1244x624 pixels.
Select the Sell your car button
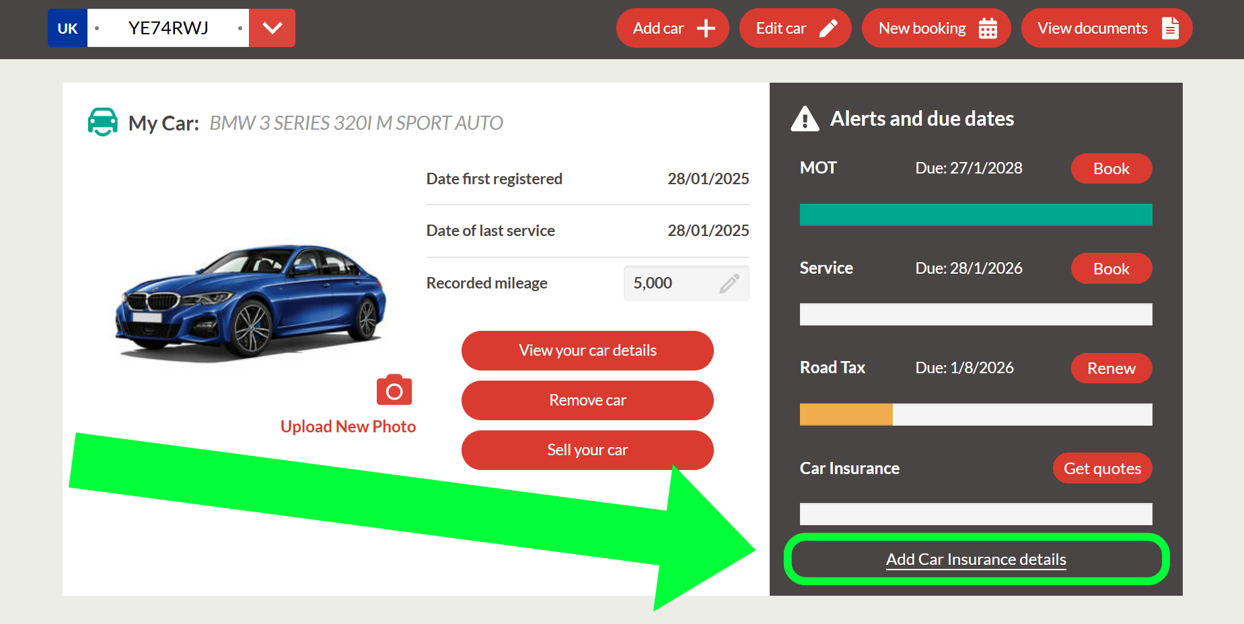tap(587, 450)
